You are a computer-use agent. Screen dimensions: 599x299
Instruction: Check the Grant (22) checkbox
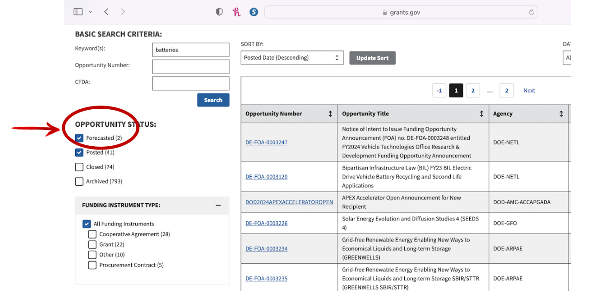(92, 244)
